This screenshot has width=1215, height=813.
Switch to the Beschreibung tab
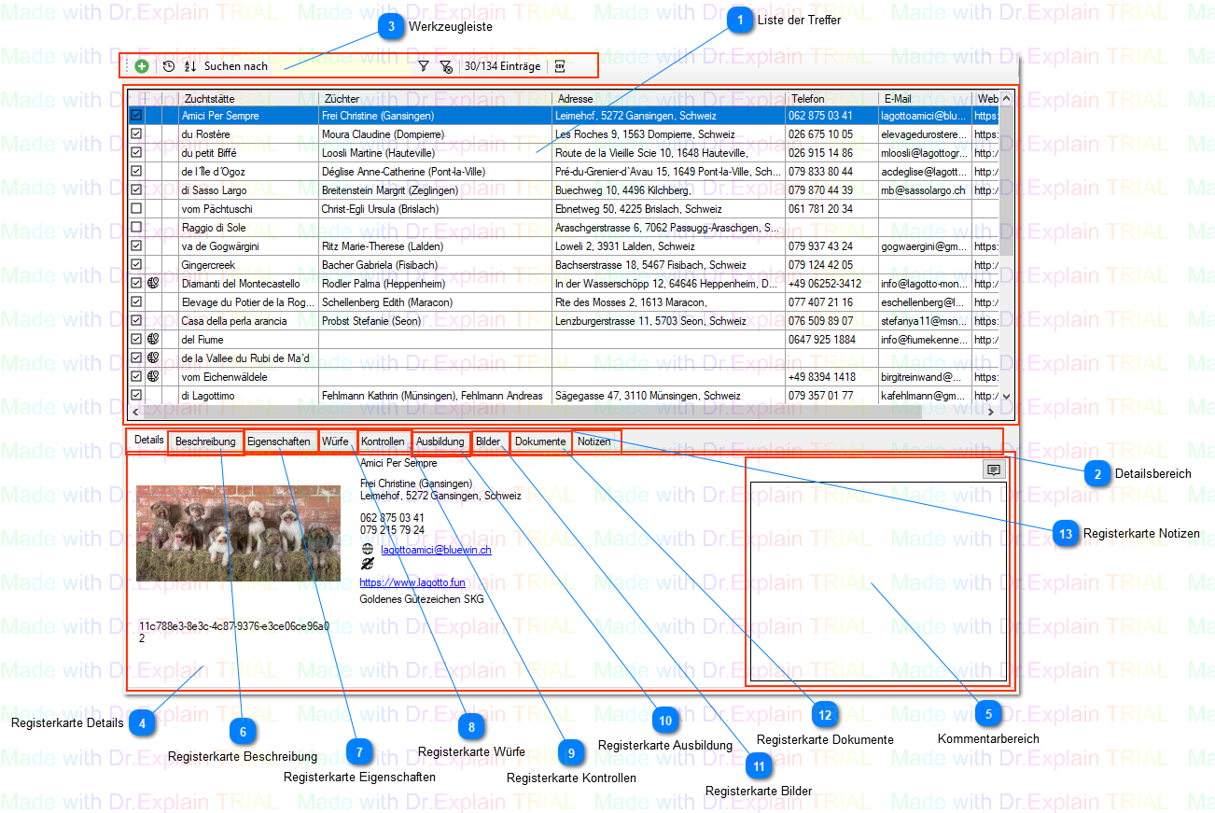(x=205, y=442)
